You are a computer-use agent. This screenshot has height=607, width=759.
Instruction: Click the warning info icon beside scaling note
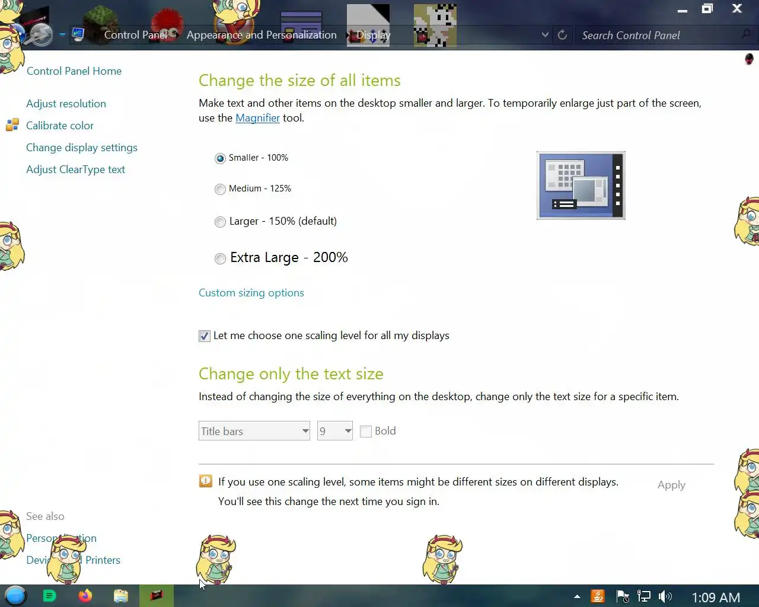[x=205, y=481]
